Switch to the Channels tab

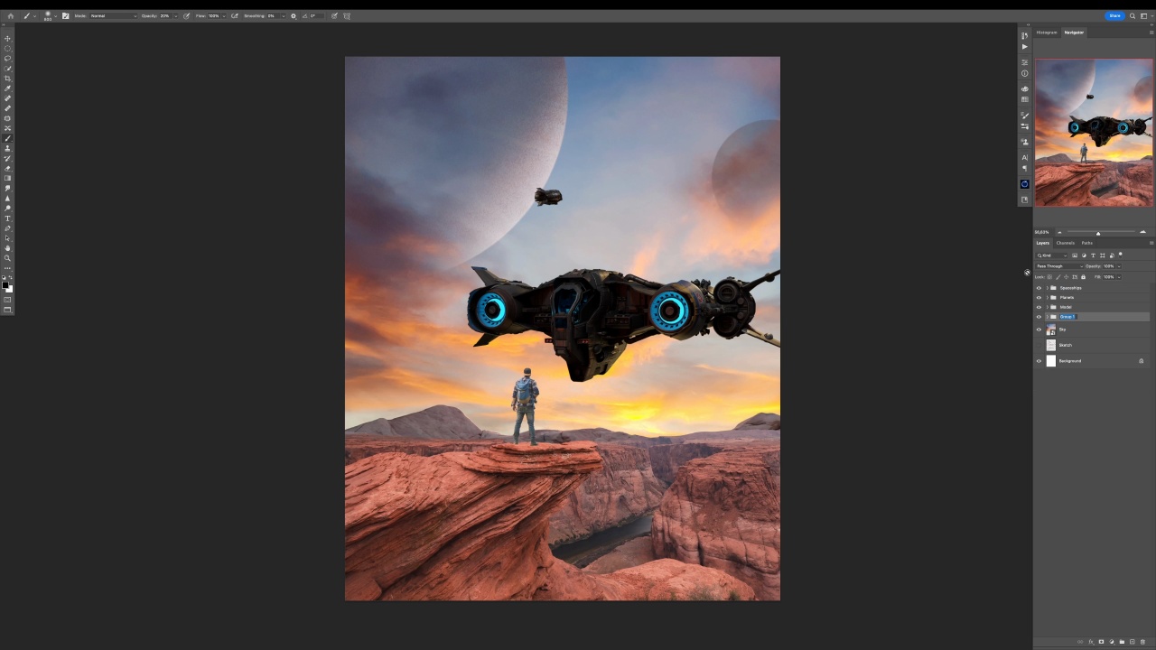click(x=1066, y=243)
